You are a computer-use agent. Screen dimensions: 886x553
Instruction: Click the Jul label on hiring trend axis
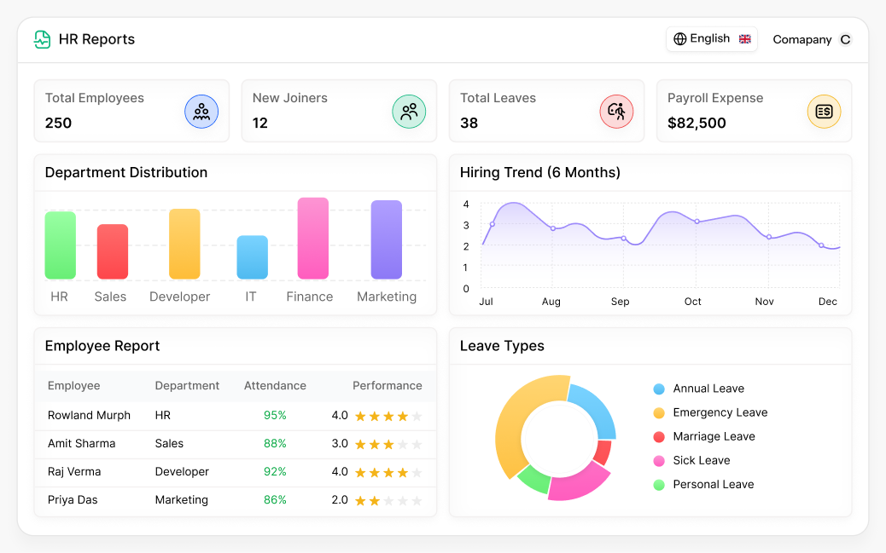[x=486, y=302]
